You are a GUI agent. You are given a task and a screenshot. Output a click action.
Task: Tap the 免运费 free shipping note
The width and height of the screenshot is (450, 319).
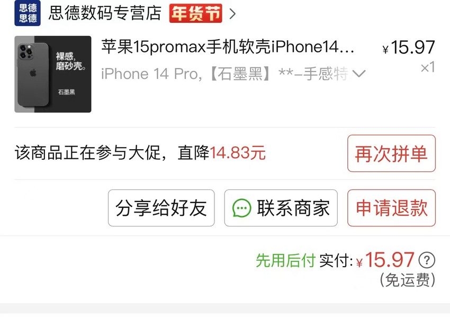coord(408,280)
